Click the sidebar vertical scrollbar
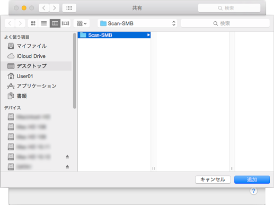The image size is (274, 205). coord(75,71)
